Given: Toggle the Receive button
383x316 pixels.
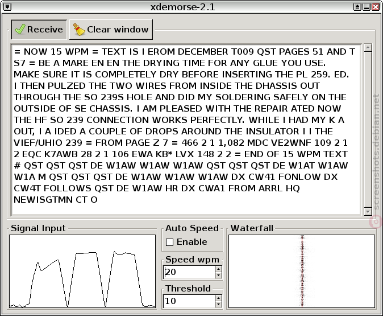Looking at the screenshot, I should point(39,30).
